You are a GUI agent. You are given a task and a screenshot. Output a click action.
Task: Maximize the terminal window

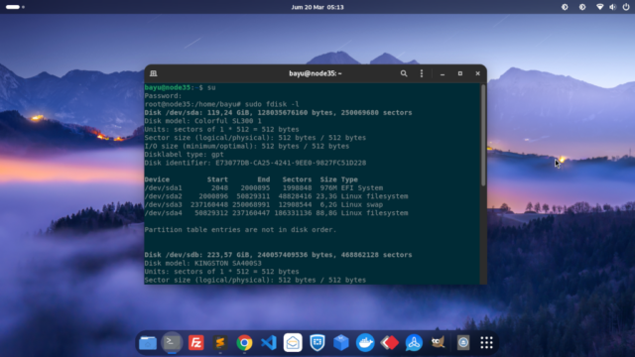(x=460, y=73)
